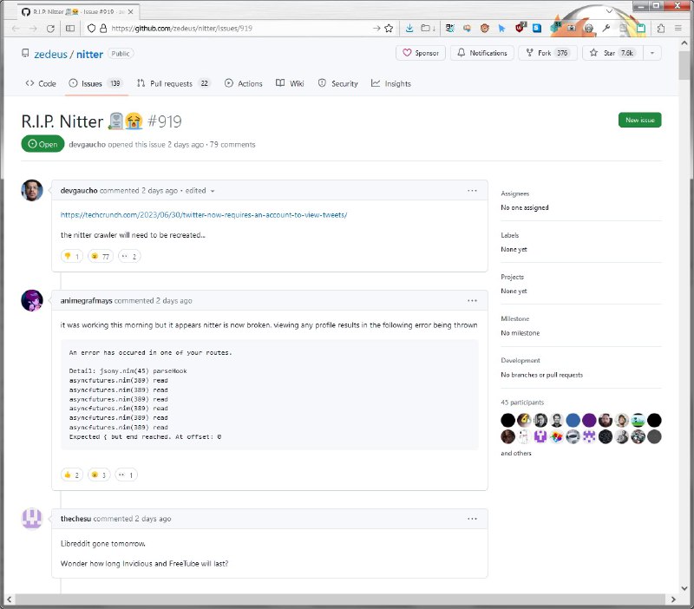Click the Assignees heading in sidebar
694x609 pixels.
pyautogui.click(x=514, y=193)
